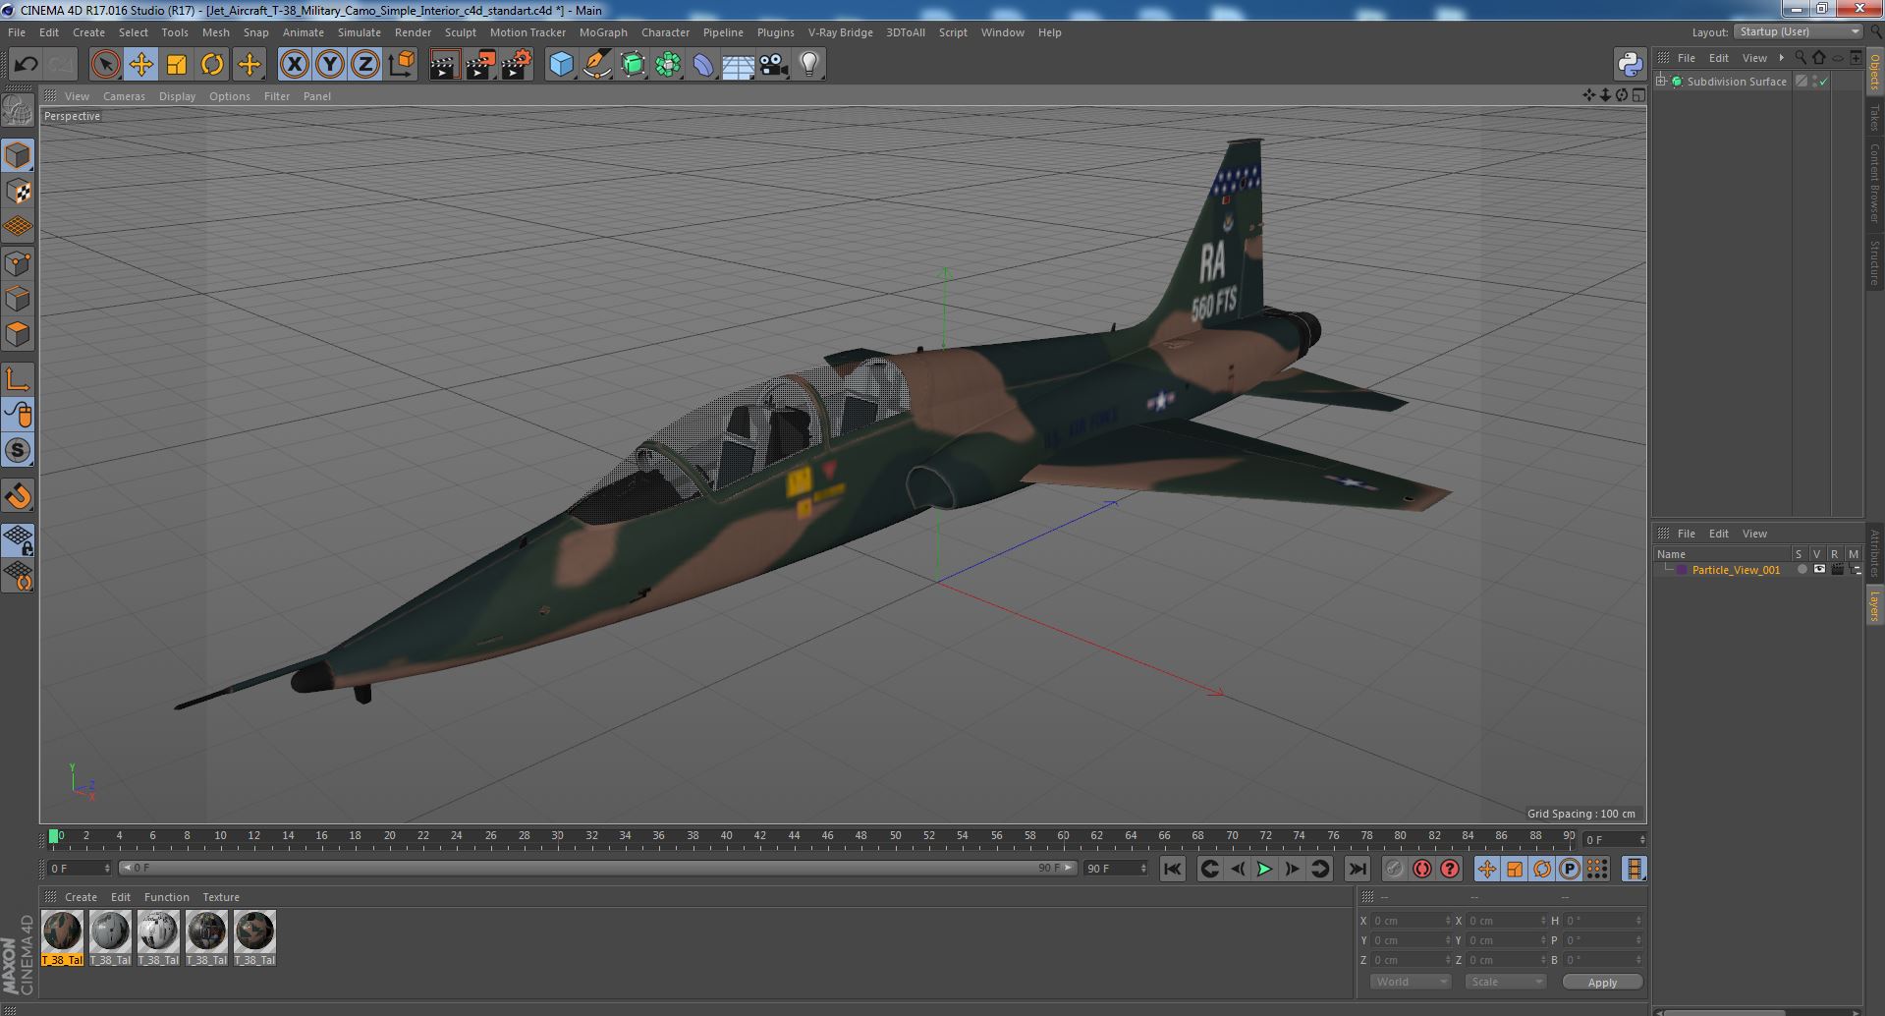Image resolution: width=1885 pixels, height=1016 pixels.
Task: Open material manager Function menu
Action: [x=167, y=897]
